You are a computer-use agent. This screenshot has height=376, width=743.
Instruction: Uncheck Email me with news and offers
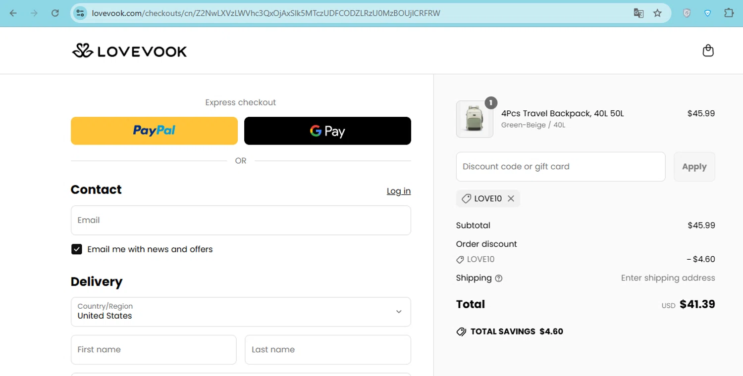(x=76, y=249)
